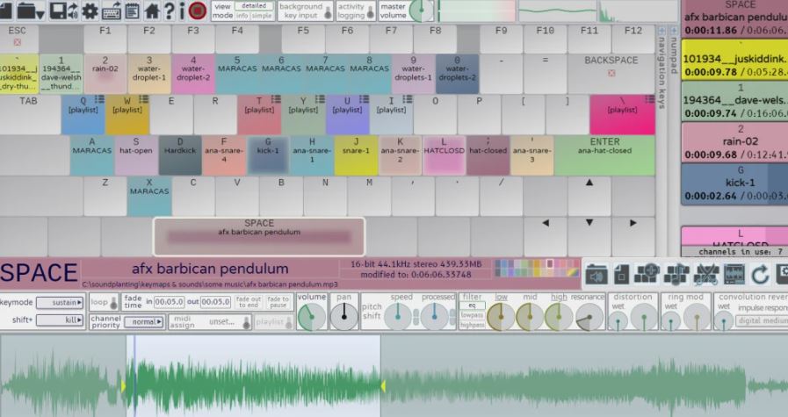Screen dimensions: 788x417
Task: Pick the rainbow custom color swatch
Action: 573,272
